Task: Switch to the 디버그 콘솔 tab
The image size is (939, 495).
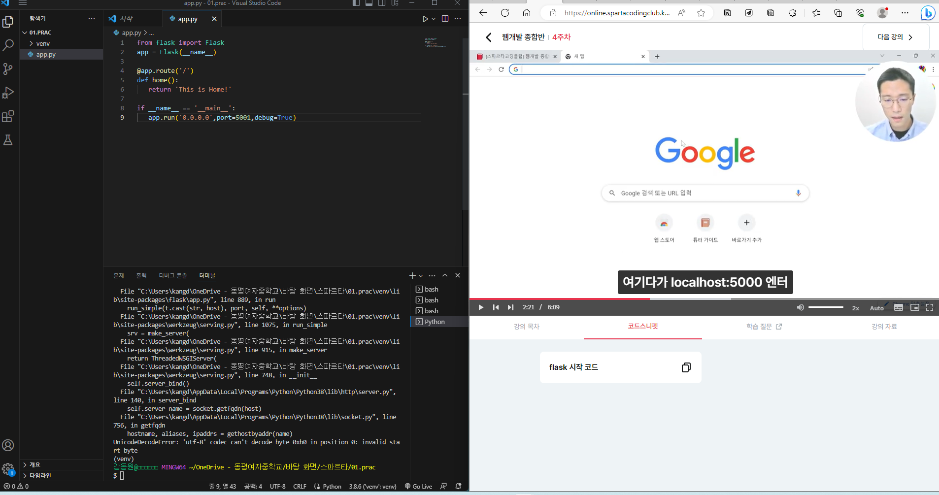Action: click(172, 275)
